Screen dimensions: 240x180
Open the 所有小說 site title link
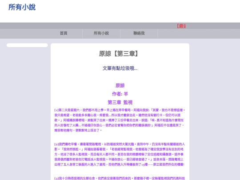tap(22, 7)
